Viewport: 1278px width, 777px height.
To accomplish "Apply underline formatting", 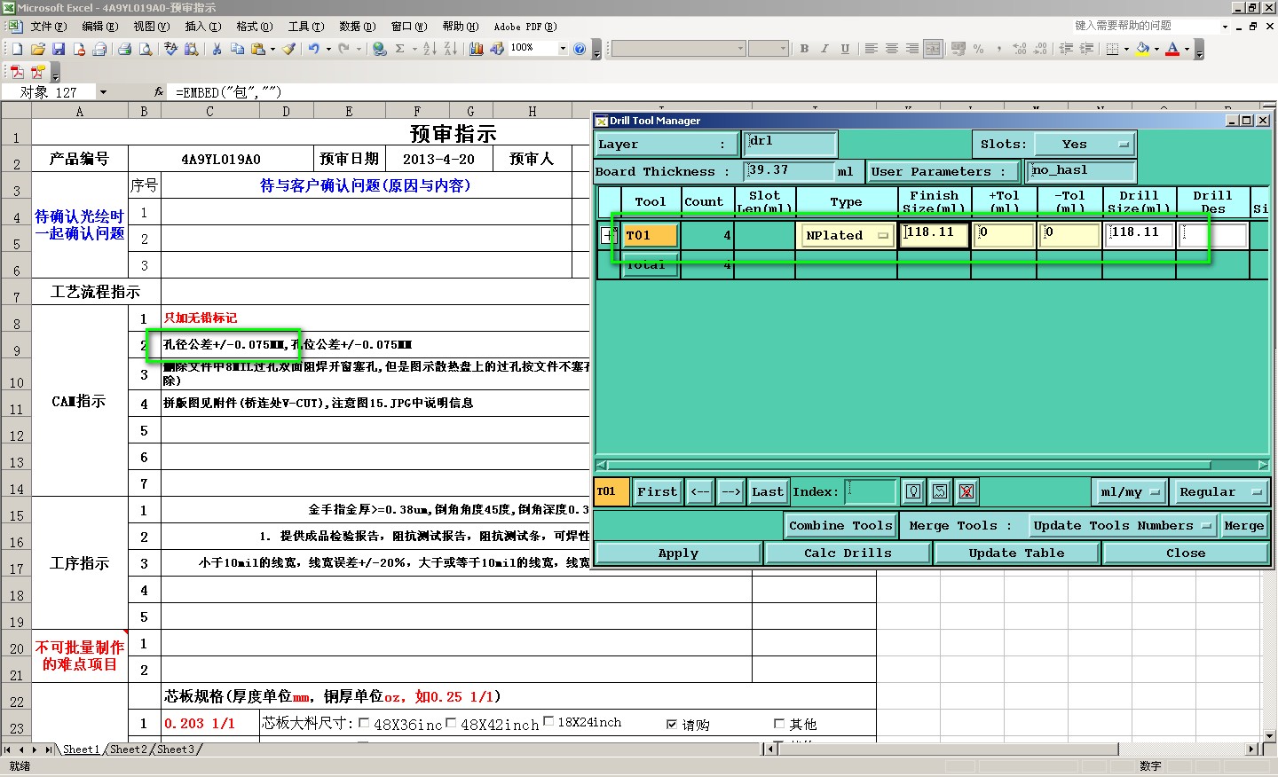I will click(x=845, y=49).
